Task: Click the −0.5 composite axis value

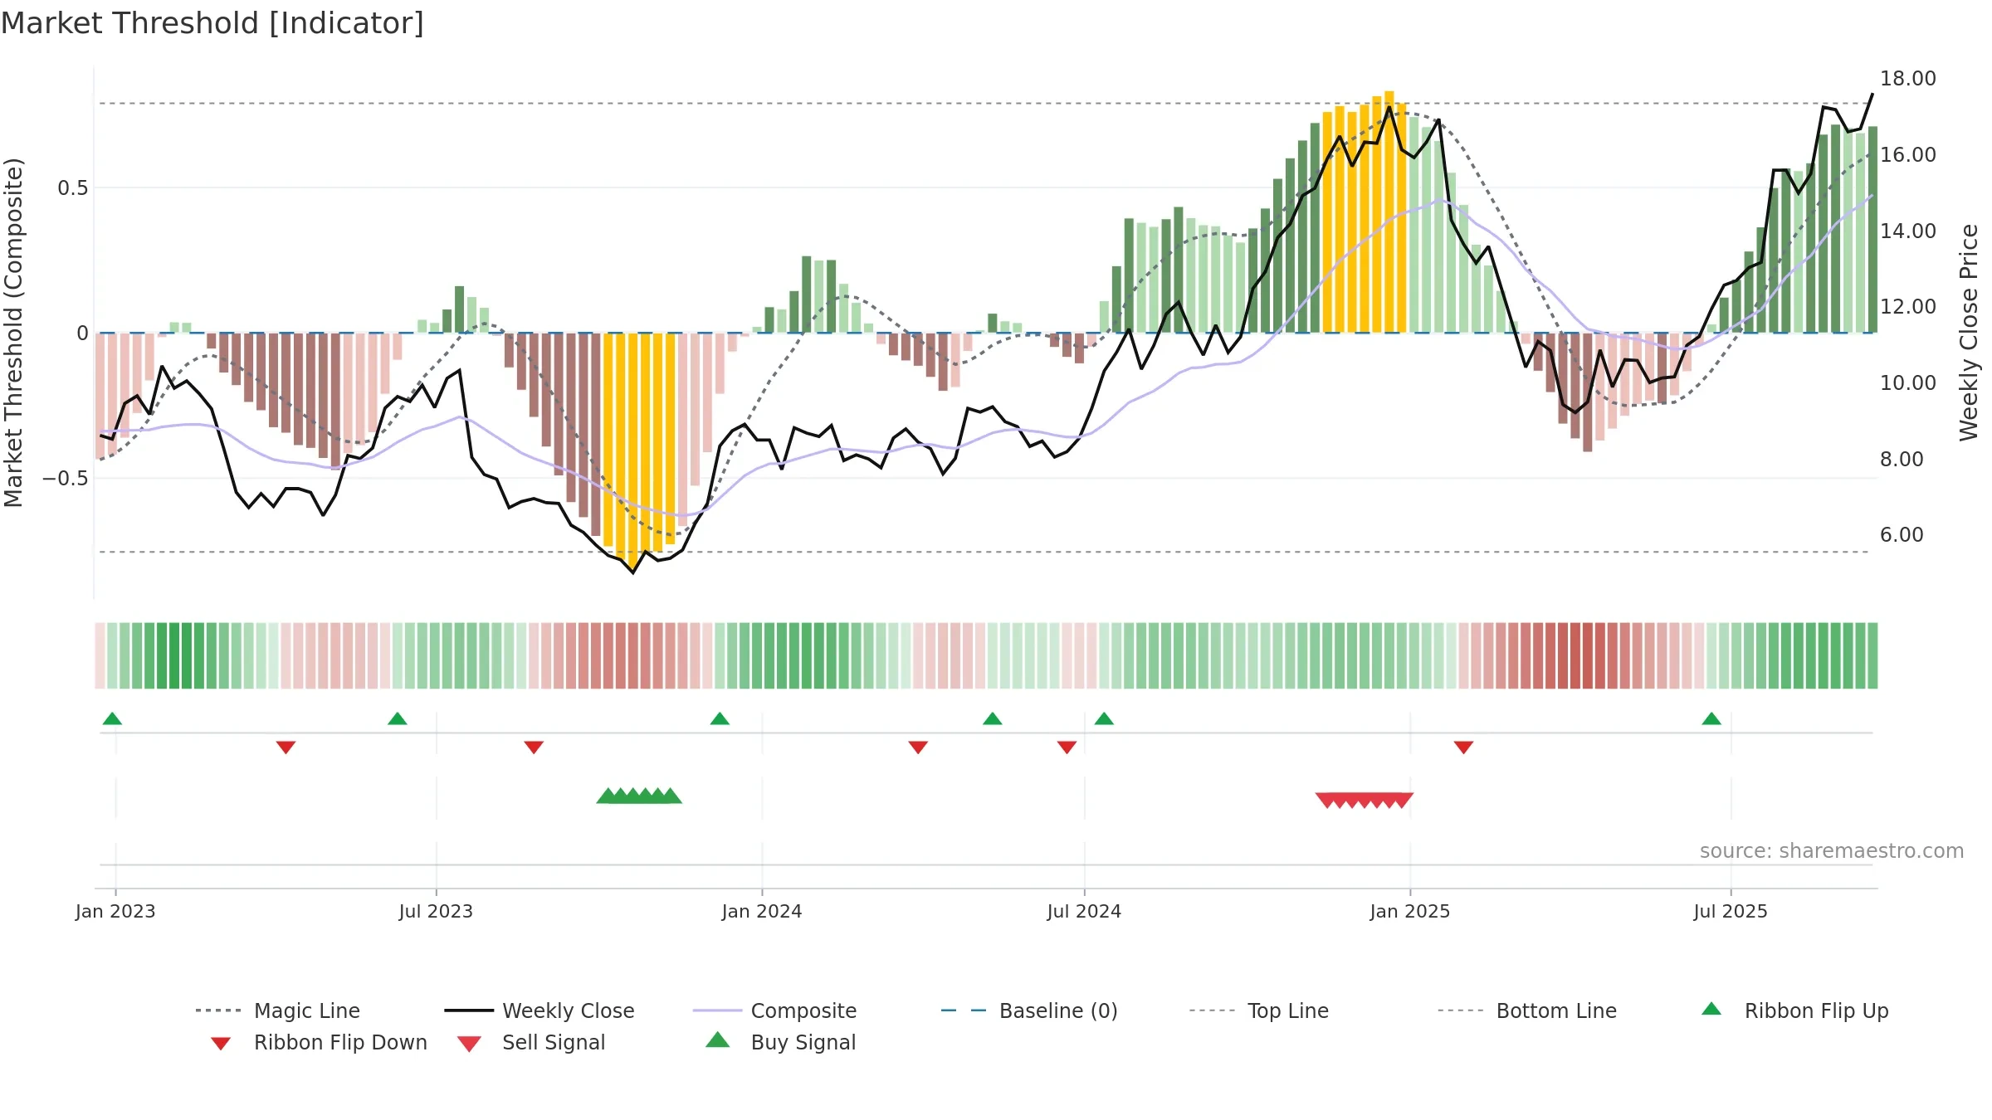Action: click(66, 479)
